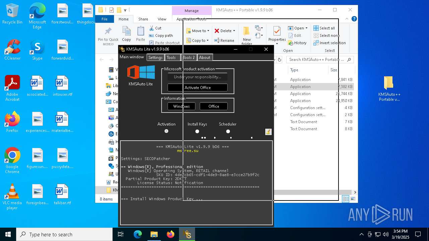Click Select all in the Explorer ribbon

tap(324, 28)
